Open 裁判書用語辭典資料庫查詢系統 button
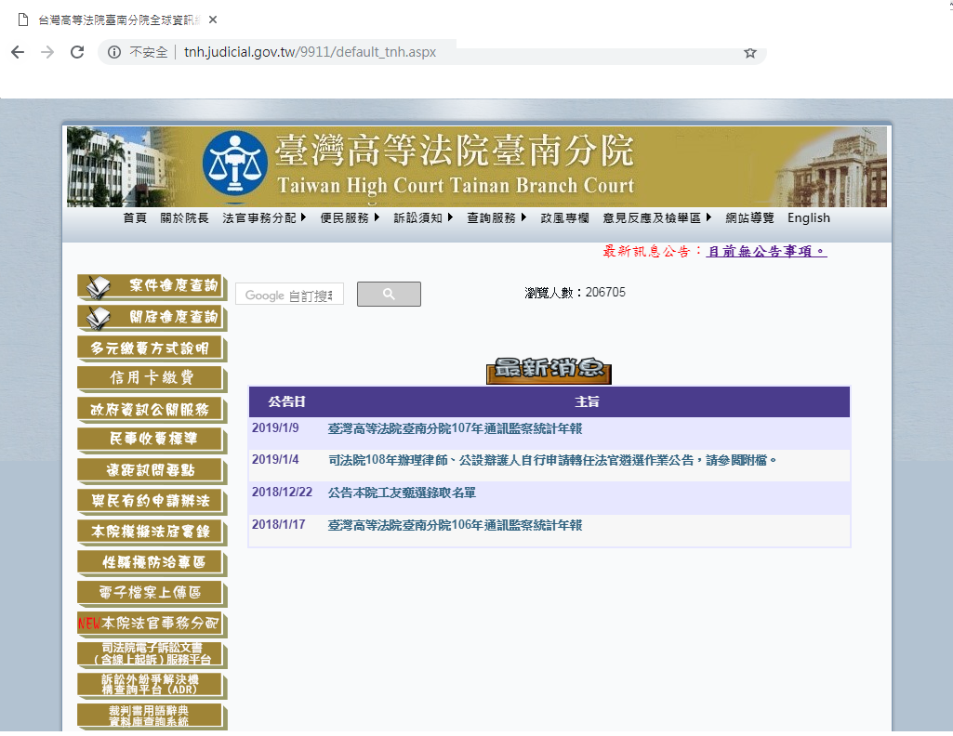Viewport: 953px width, 736px height. 152,716
